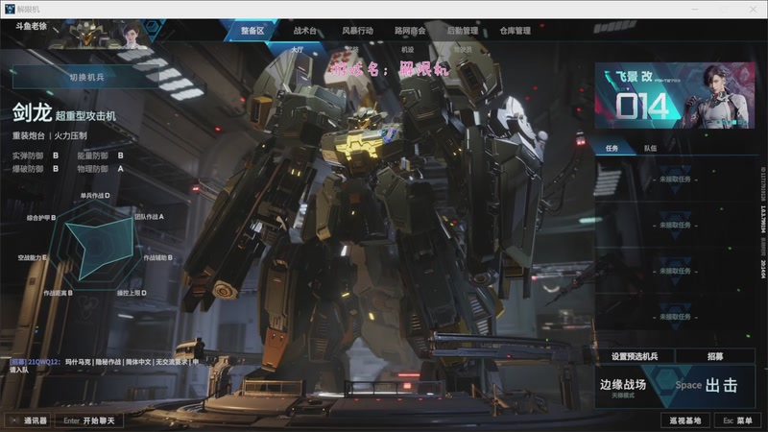Click the 能量防御 B stat
This screenshot has width=768, height=432.
[x=100, y=156]
